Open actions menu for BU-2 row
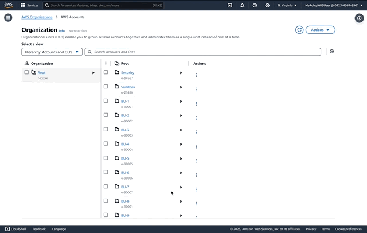Screen dimensions: 367x233 tap(196, 118)
